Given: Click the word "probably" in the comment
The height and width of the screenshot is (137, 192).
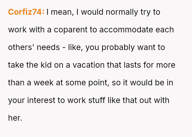Looking at the screenshot, I should point(118,47).
